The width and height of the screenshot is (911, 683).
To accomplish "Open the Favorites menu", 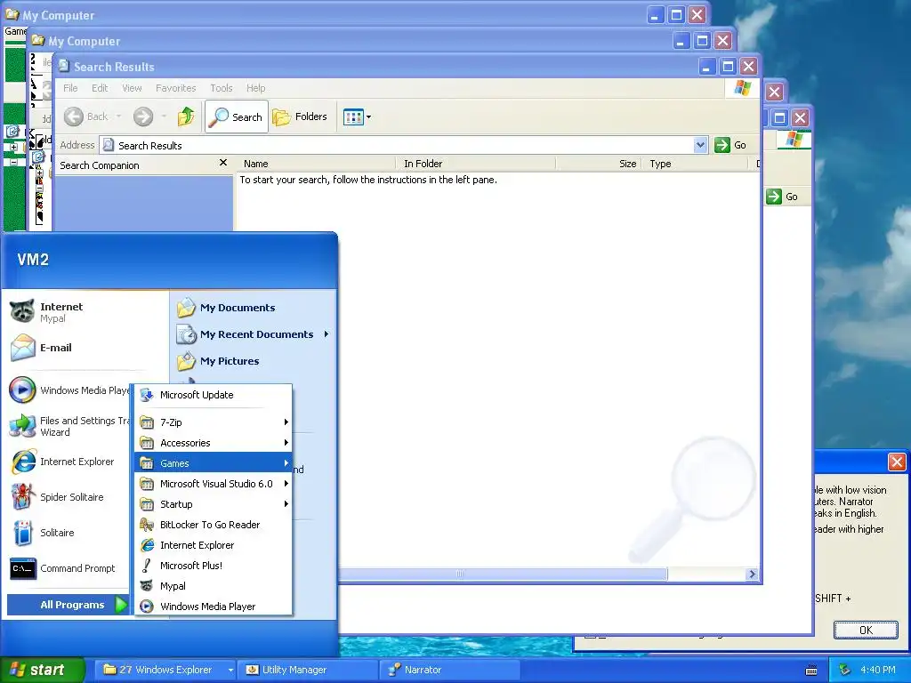I will (x=175, y=88).
